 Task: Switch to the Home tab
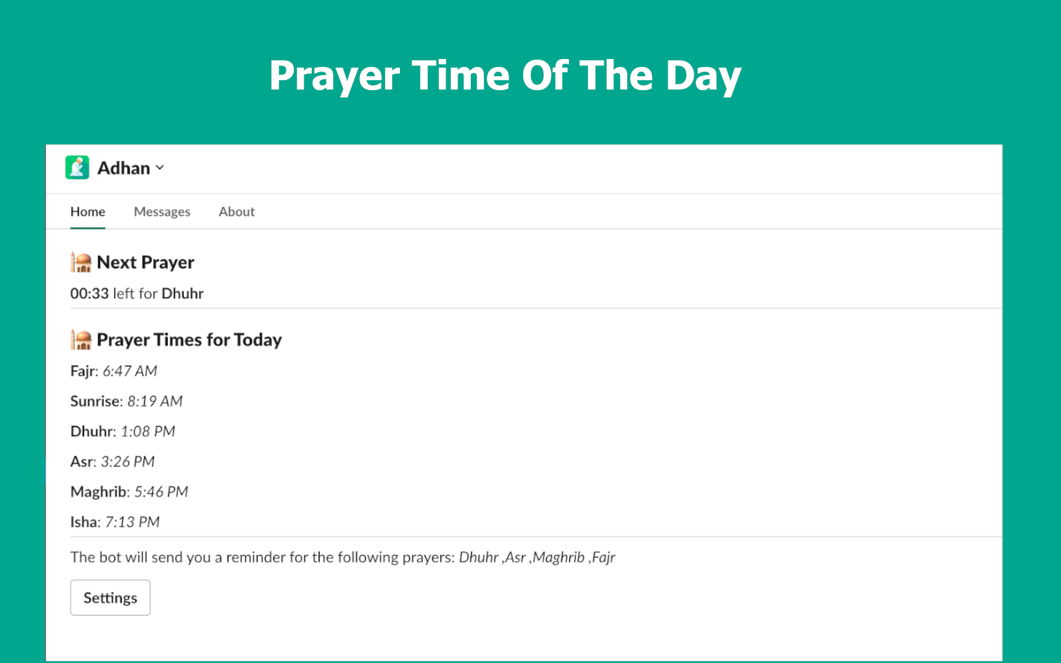[x=88, y=211]
